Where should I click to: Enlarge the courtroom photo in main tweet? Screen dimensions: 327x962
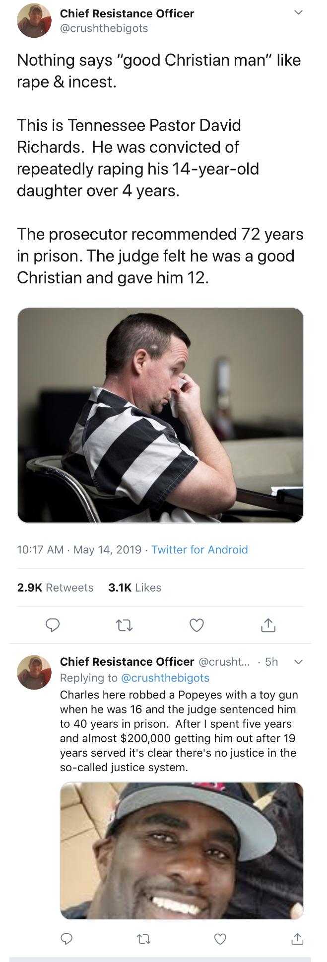click(160, 415)
